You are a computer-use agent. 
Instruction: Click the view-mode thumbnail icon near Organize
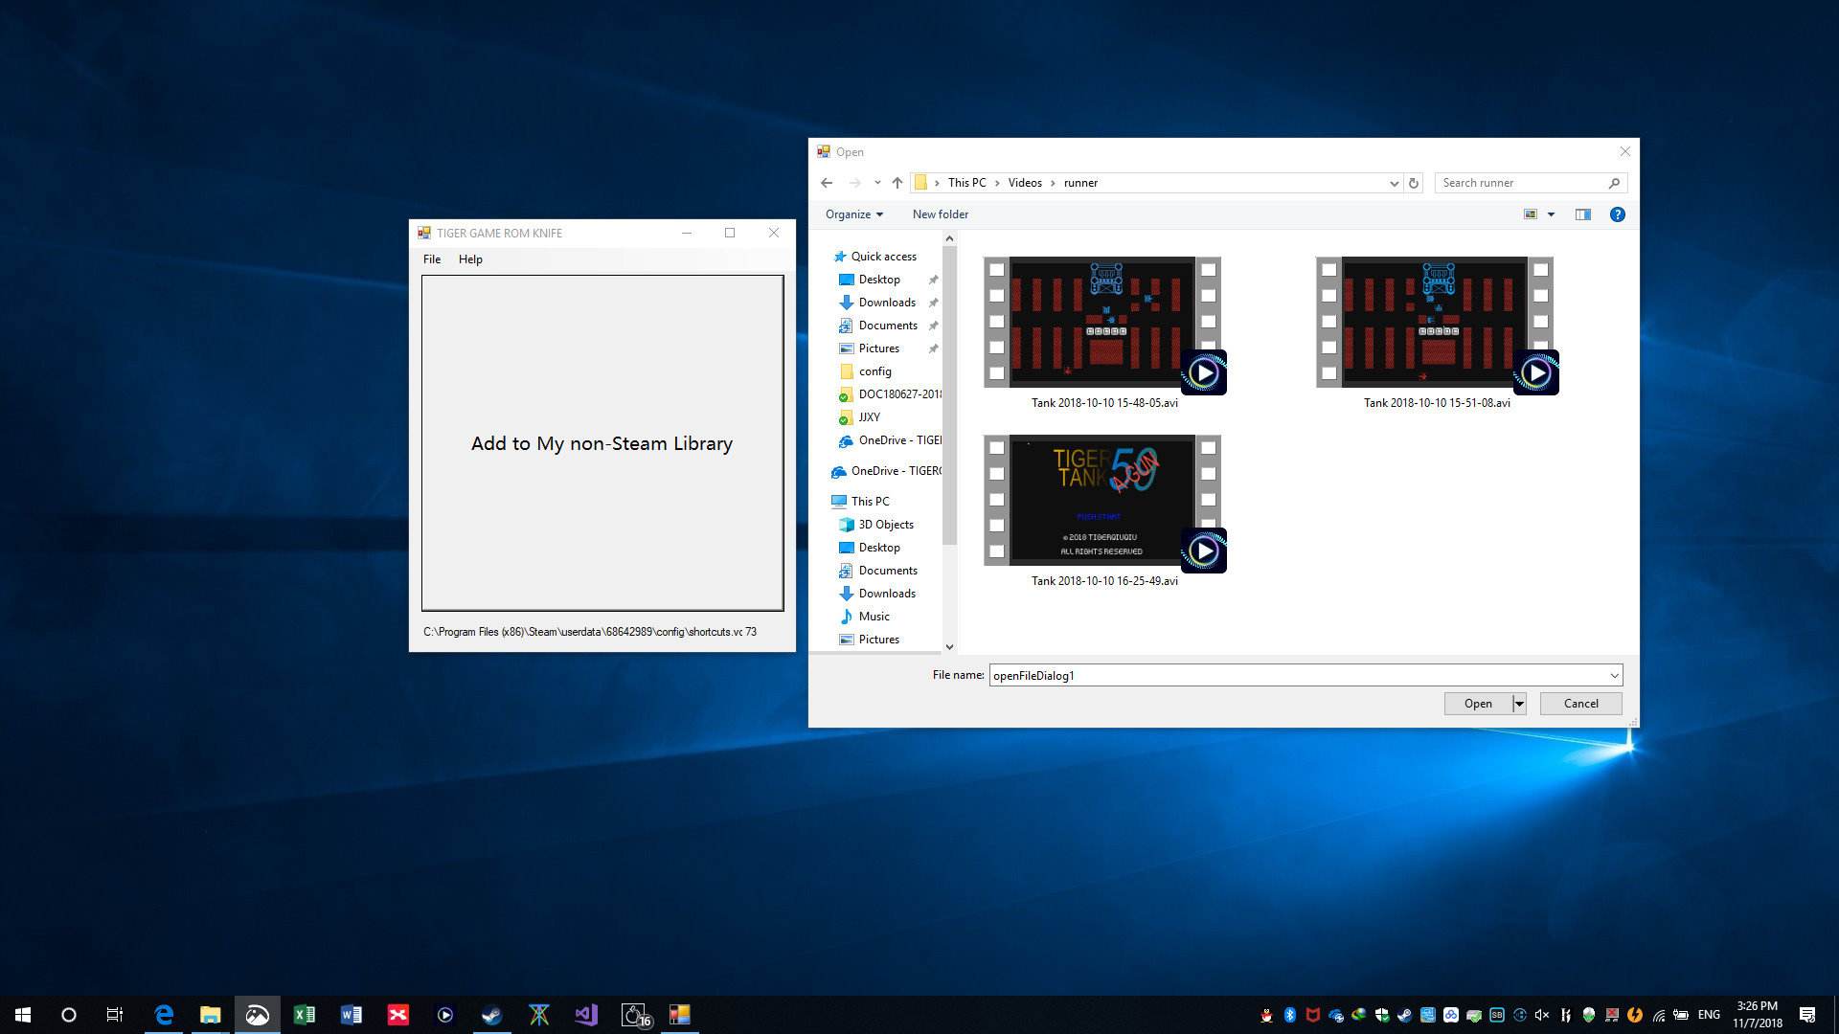point(1530,214)
